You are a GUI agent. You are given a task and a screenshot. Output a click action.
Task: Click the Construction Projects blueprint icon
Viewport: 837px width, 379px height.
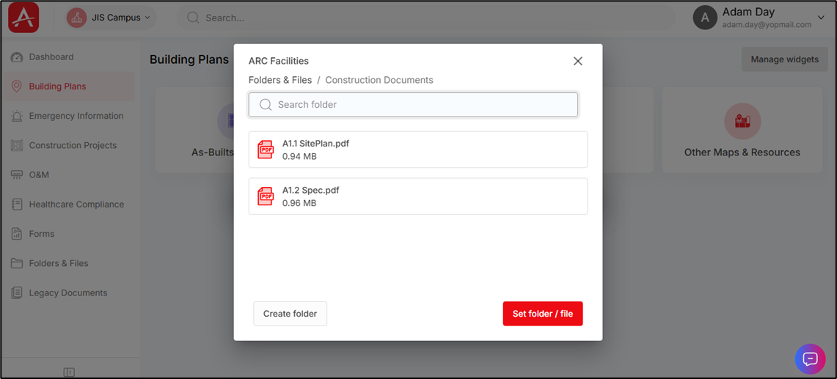coord(17,145)
